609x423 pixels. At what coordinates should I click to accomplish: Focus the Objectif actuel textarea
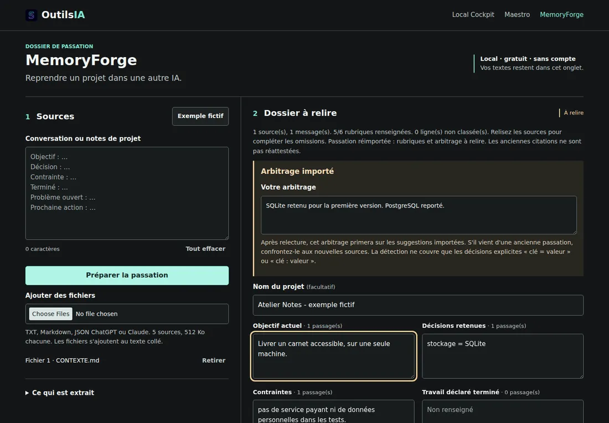(334, 356)
